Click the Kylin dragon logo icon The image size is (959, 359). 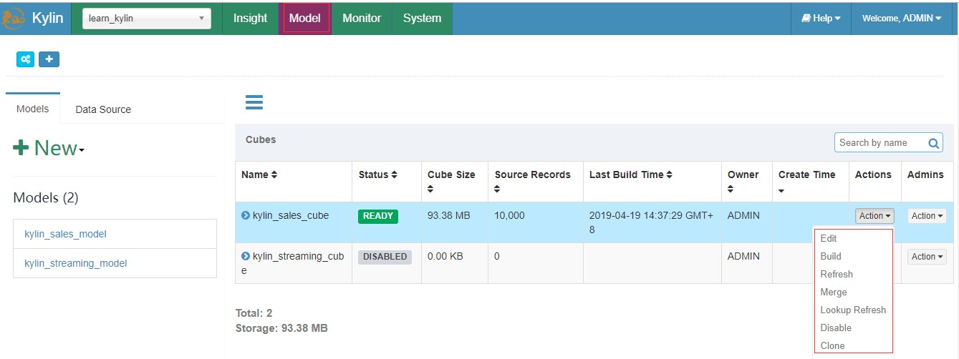14,19
